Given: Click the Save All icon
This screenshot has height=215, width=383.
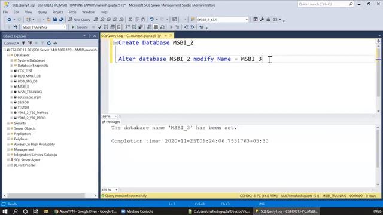Looking at the screenshot, I should 61,20.
